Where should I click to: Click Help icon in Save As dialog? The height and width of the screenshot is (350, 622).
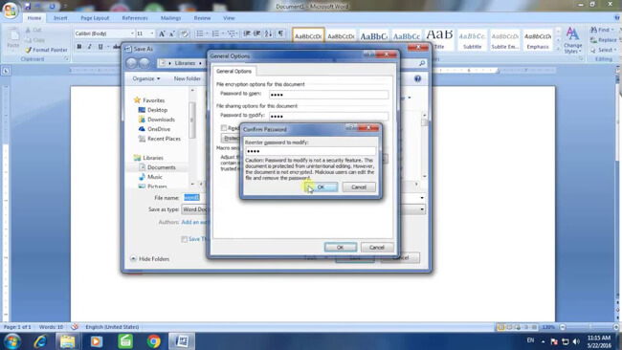click(418, 78)
